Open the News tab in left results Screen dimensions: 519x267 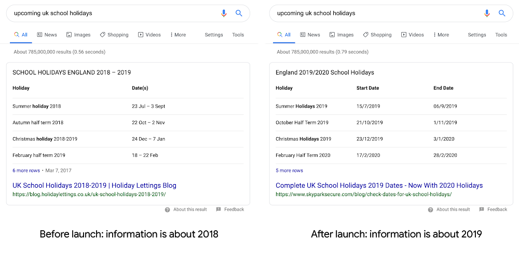(47, 35)
